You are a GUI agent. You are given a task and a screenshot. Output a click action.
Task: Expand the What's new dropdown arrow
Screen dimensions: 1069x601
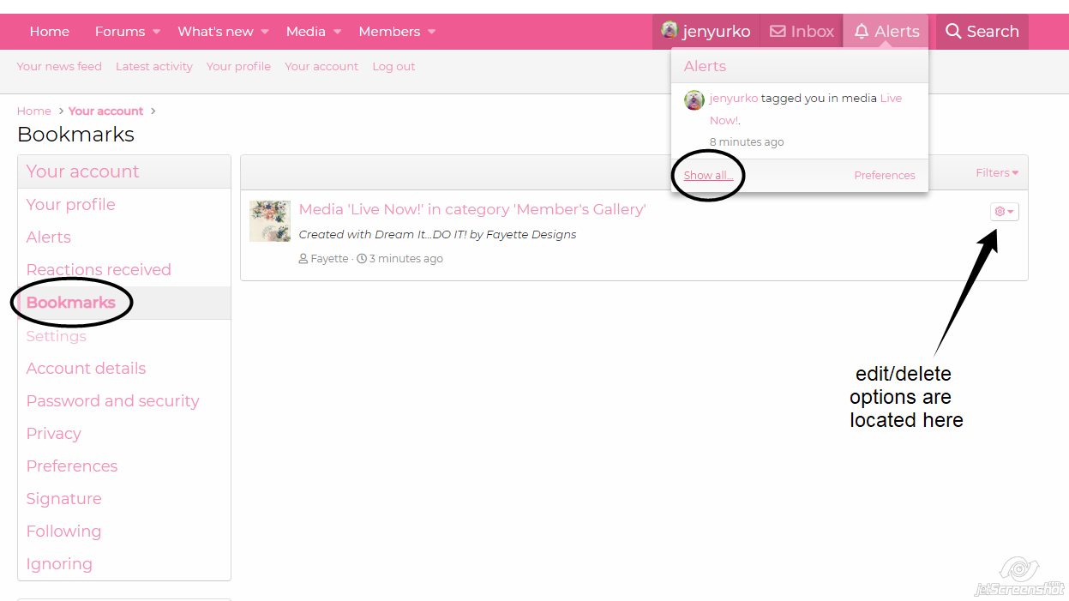pos(265,32)
